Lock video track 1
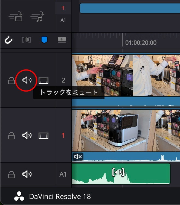 pos(11,136)
